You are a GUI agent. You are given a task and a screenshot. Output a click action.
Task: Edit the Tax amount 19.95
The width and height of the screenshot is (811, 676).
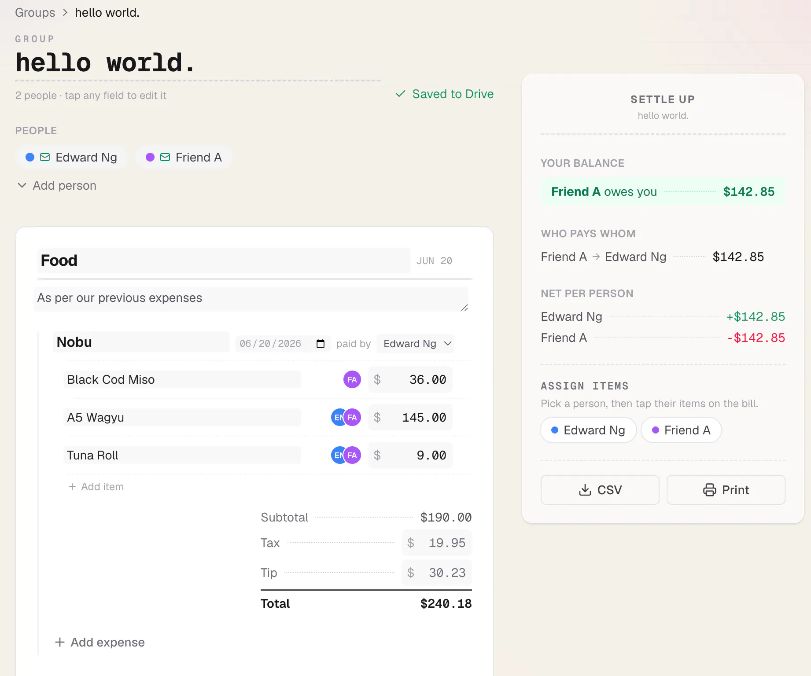(437, 543)
